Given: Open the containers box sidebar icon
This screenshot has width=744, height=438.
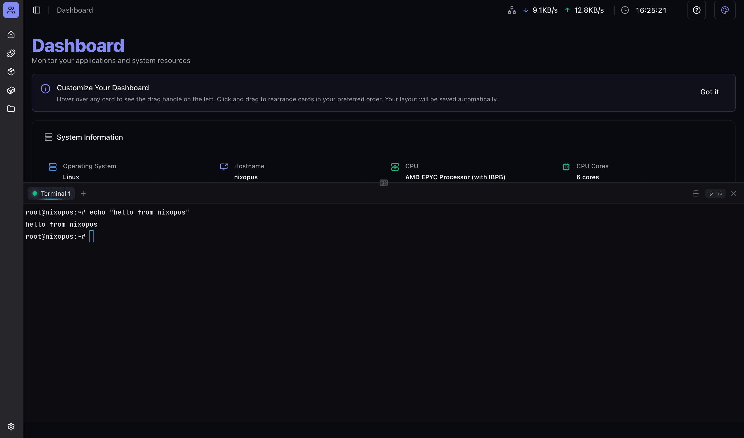Looking at the screenshot, I should click(11, 91).
